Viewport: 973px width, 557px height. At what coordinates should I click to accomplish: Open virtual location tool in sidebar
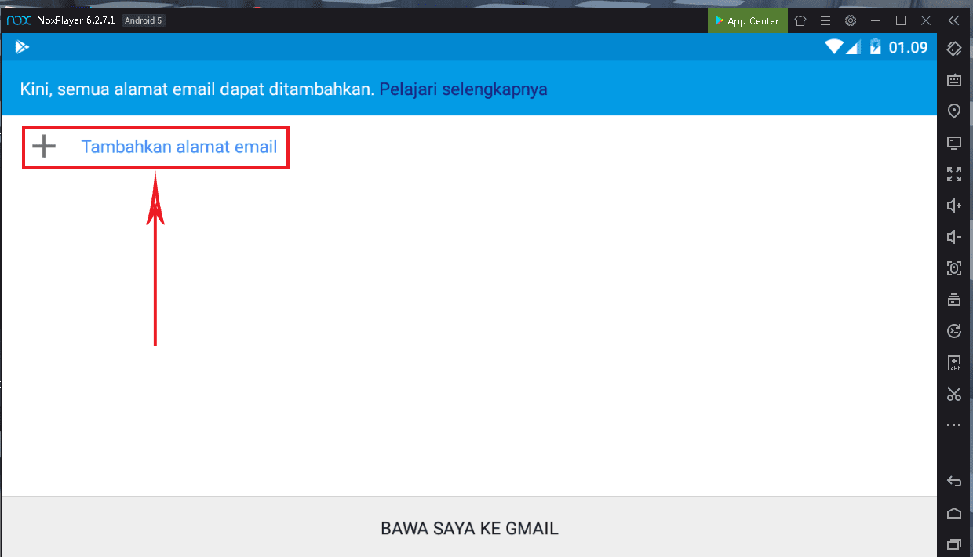pos(954,111)
